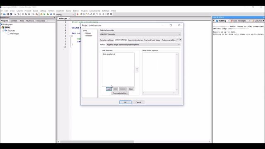Screen dimensions: 265x149
Task: Click the Copy toolbar icon
Action: (26, 14)
